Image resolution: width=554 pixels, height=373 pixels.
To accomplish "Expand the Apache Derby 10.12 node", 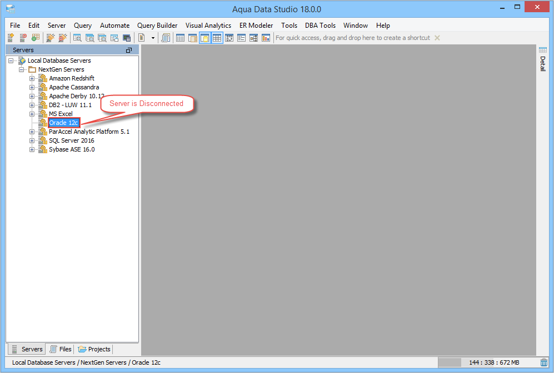I will [x=32, y=96].
